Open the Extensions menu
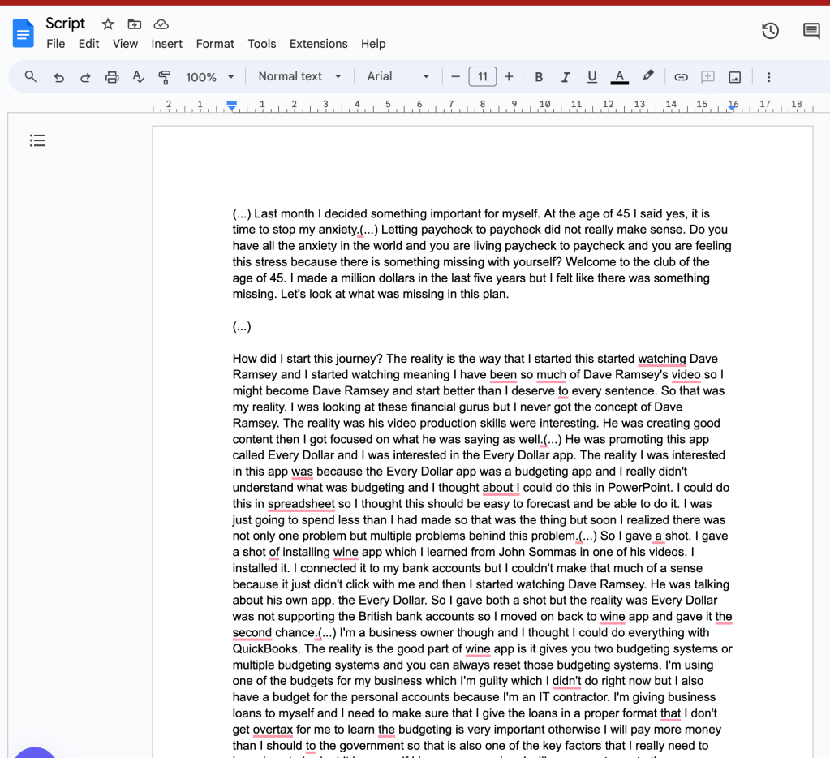This screenshot has height=758, width=830. [319, 44]
